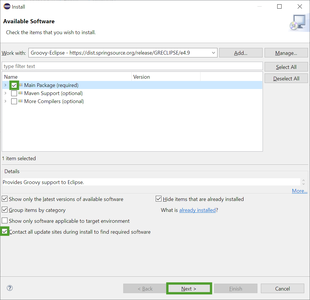Open the already installed link
Screen dimensions: 310x300
click(197, 210)
